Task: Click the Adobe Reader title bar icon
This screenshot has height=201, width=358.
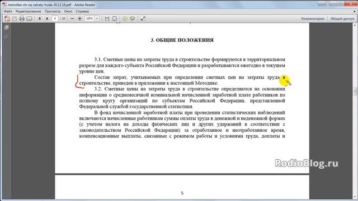Action: (4, 4)
